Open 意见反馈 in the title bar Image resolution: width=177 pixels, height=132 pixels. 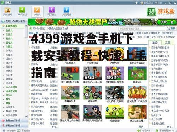146,2
